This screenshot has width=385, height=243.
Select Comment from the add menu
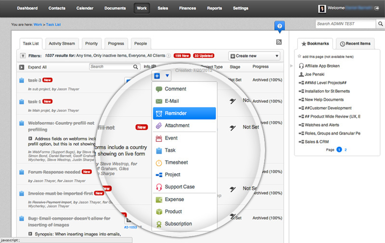(184, 89)
